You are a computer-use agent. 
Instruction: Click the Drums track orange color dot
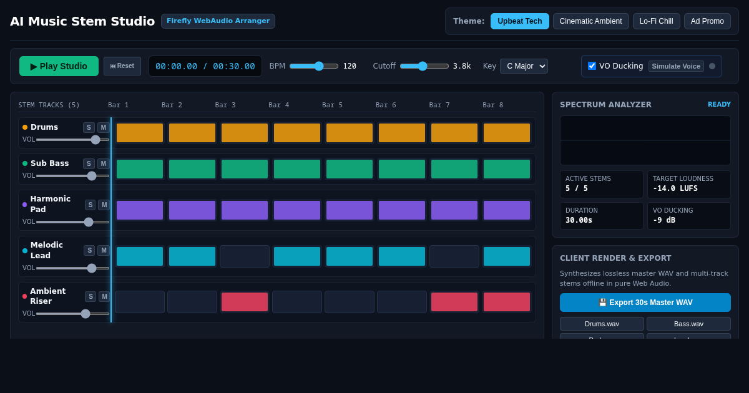coord(25,127)
